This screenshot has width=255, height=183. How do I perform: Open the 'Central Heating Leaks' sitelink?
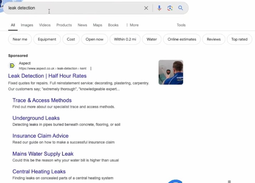pyautogui.click(x=39, y=172)
